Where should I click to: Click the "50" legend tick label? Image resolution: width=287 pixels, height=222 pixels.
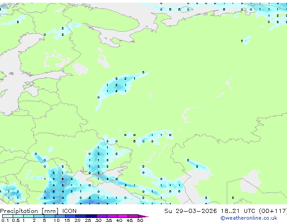140,220
